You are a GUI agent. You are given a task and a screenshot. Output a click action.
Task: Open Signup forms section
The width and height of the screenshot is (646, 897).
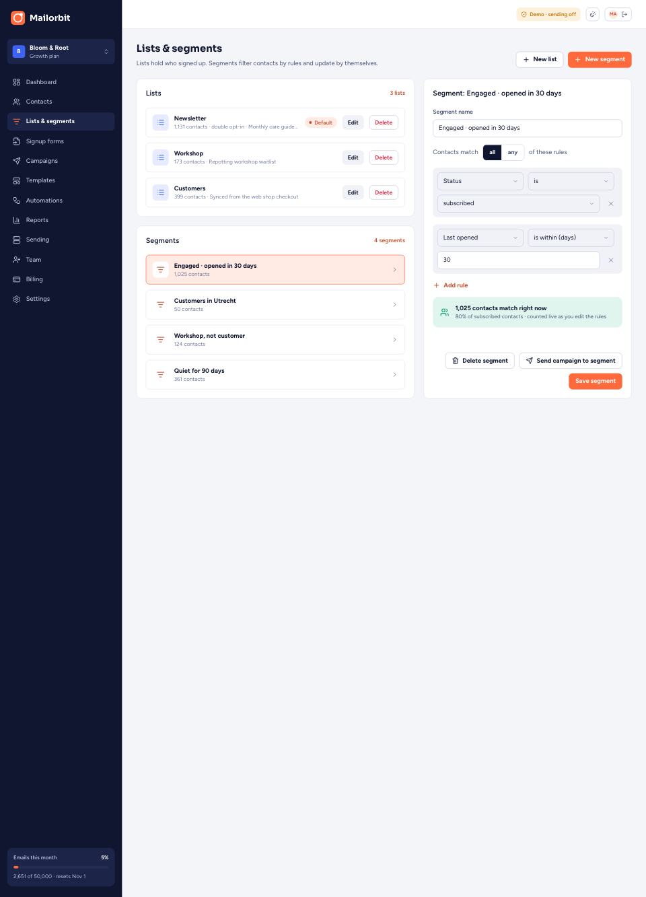pos(61,141)
